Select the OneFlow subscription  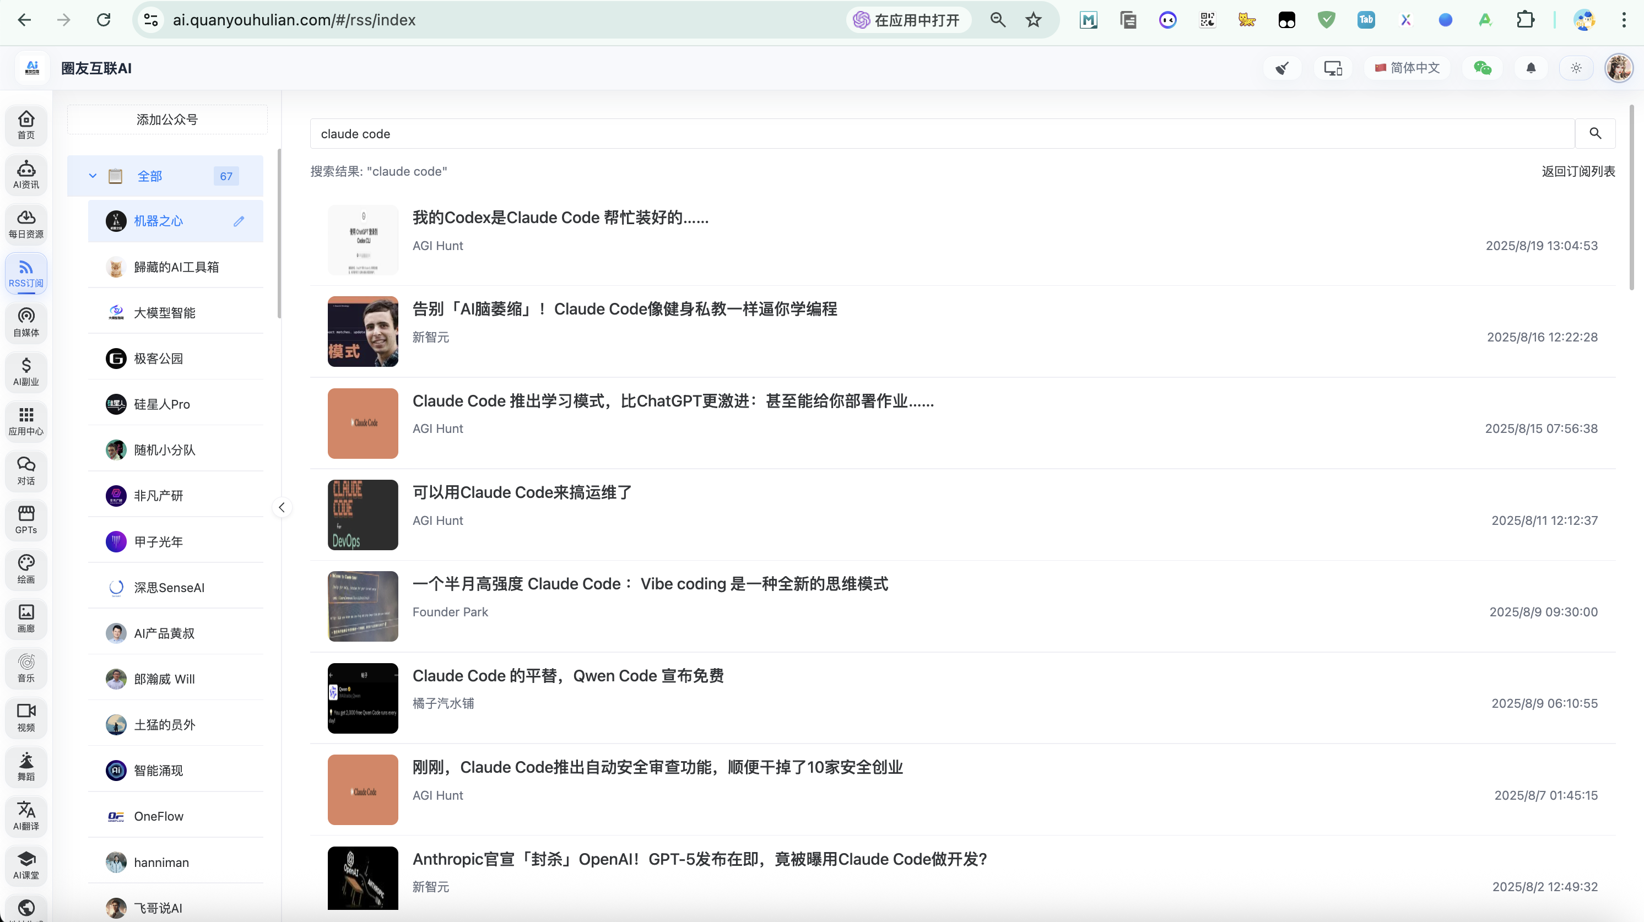[x=176, y=816]
